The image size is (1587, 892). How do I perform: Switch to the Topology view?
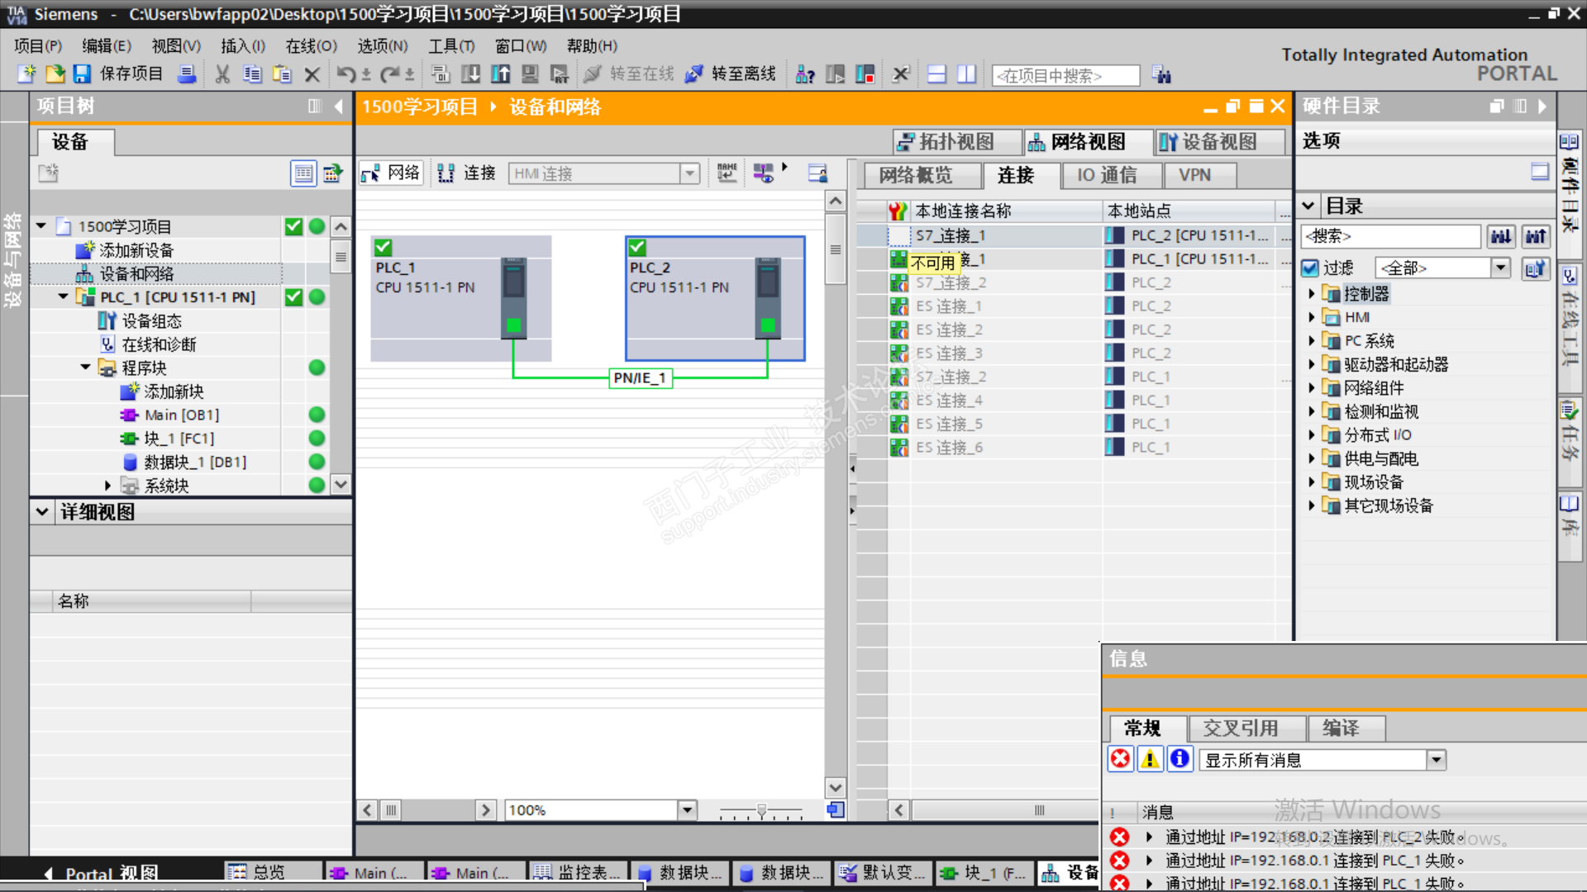(x=947, y=142)
